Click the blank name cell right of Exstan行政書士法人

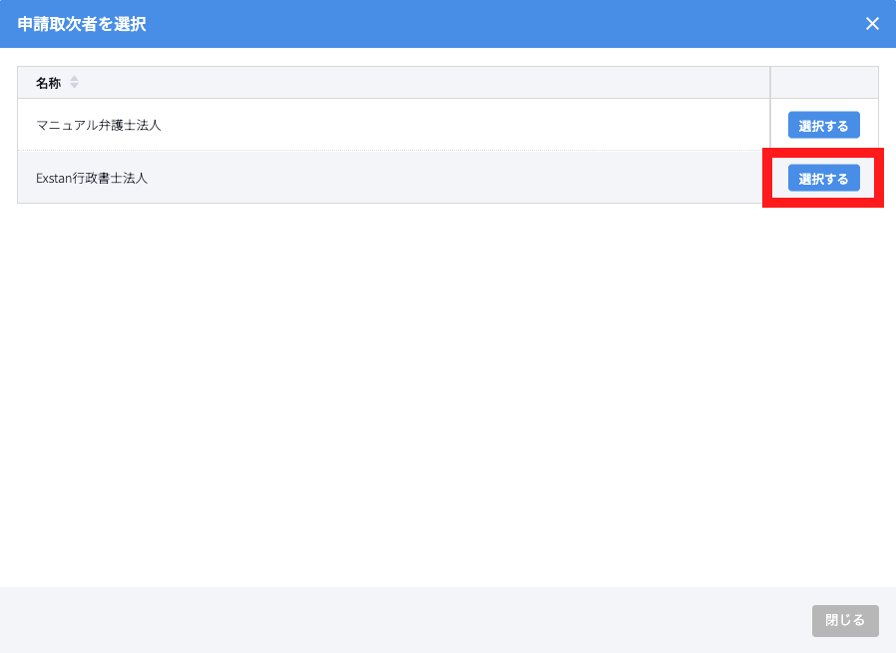point(449,179)
